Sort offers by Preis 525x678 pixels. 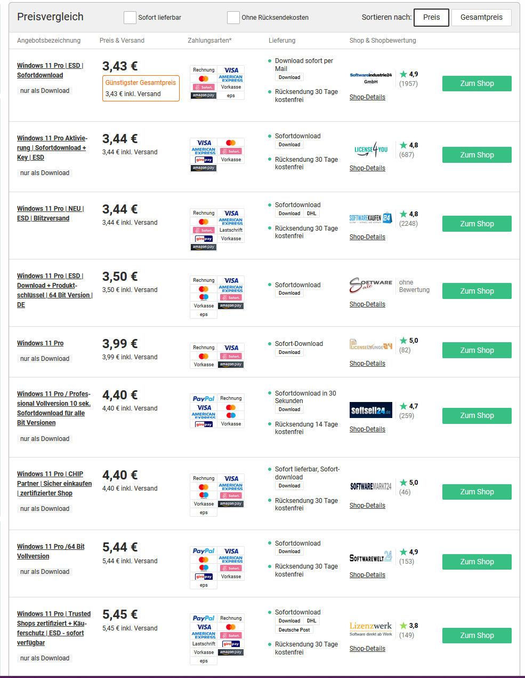point(431,18)
